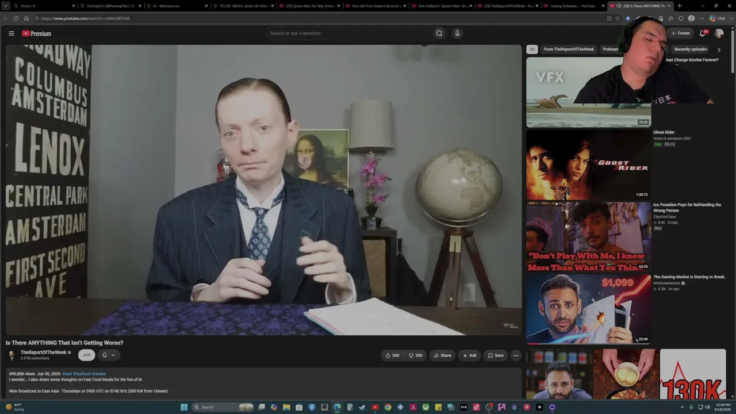This screenshot has height=414, width=736.
Task: Show more filter chips with the arrow
Action: (719, 50)
